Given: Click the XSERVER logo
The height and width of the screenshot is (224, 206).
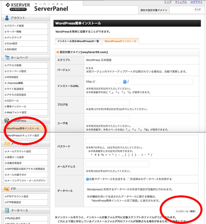Looking at the screenshot, I should 18,7.
